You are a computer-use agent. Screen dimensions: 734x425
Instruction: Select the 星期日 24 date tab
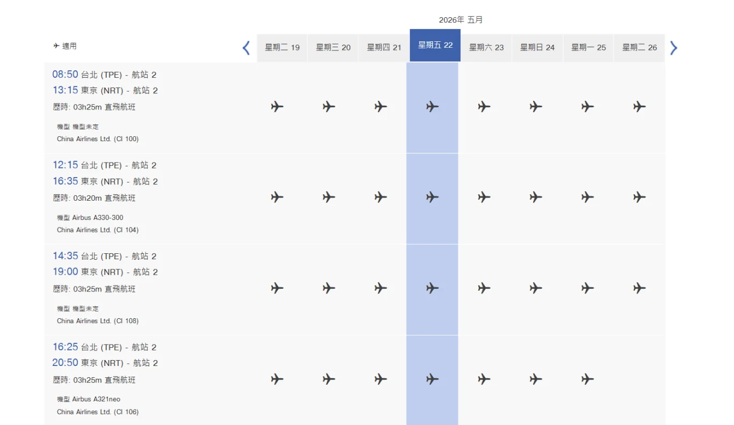click(537, 48)
